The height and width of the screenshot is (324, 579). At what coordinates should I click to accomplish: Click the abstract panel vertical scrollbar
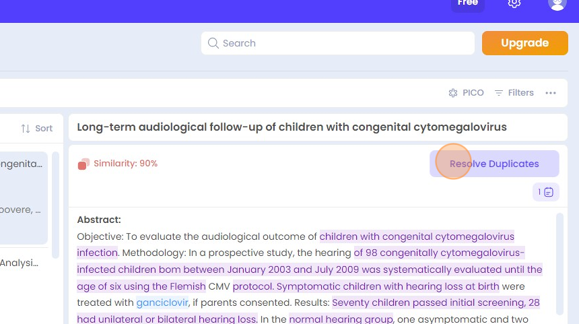(559, 264)
